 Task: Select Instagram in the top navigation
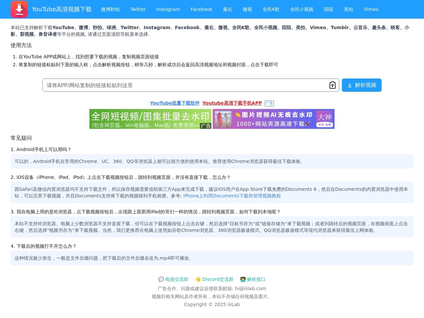click(168, 9)
